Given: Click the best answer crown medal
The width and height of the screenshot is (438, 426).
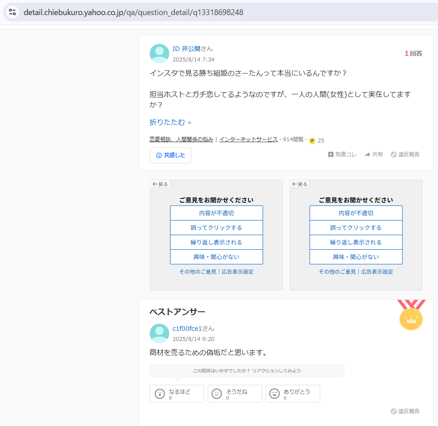Looking at the screenshot, I should click(x=411, y=318).
